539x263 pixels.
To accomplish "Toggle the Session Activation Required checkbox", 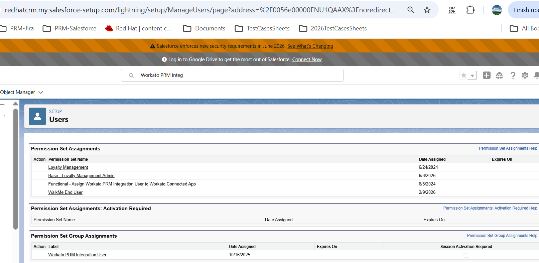I will pyautogui.click(x=466, y=255).
